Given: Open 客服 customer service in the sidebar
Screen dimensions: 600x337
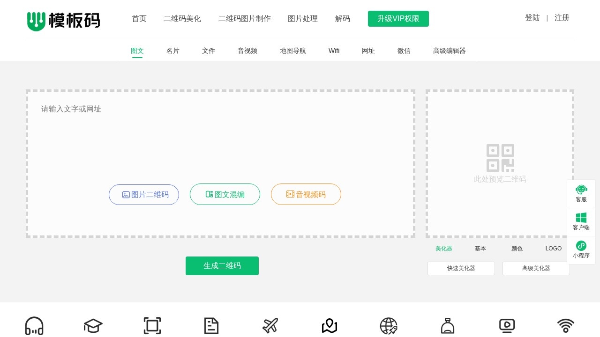Looking at the screenshot, I should [x=581, y=193].
